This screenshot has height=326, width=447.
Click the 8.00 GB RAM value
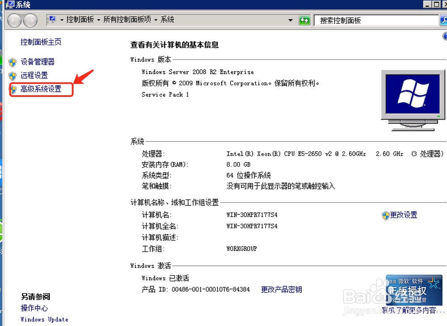click(x=238, y=165)
